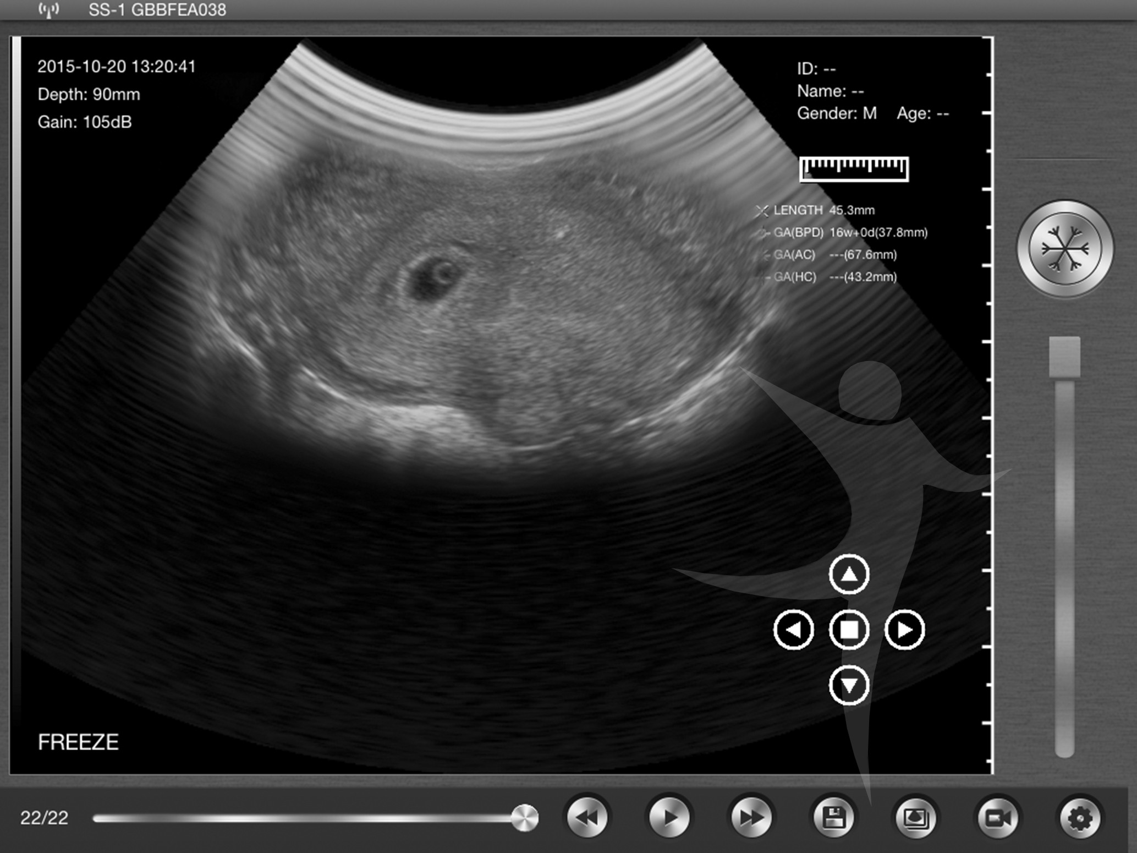
Task: Click the frame timeline slider knob
Action: click(524, 818)
